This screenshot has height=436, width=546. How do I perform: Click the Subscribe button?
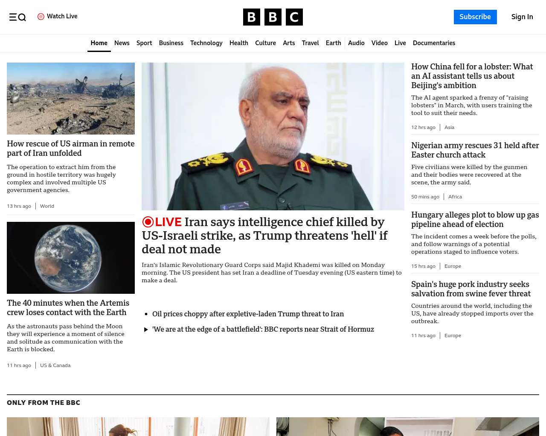click(x=475, y=17)
